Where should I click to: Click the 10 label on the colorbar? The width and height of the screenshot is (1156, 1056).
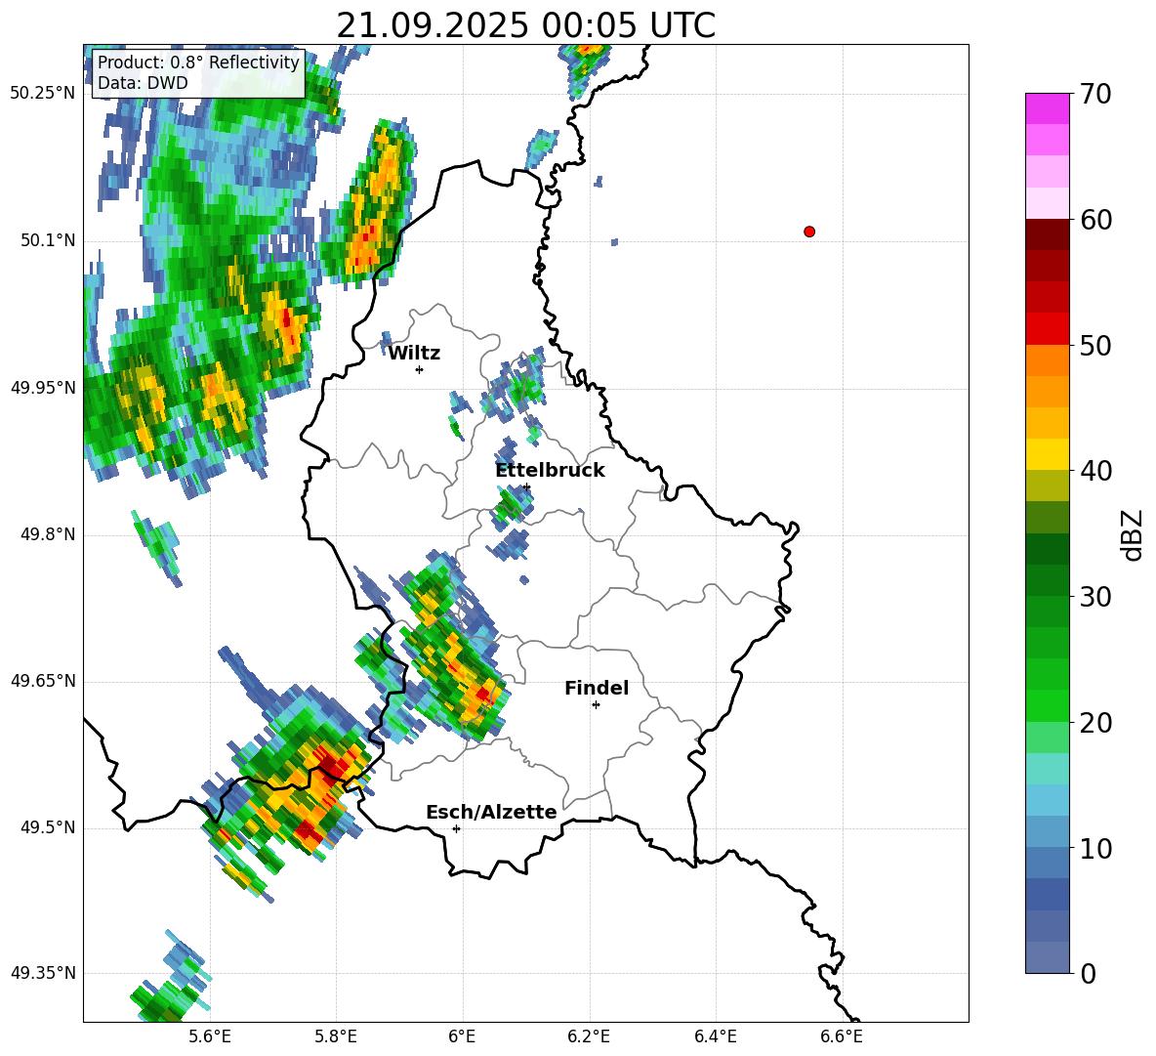pos(1095,848)
